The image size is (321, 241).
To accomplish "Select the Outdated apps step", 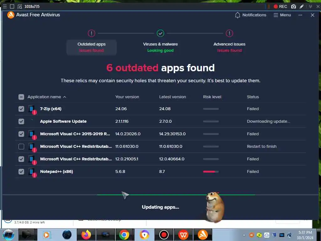I will [92, 47].
